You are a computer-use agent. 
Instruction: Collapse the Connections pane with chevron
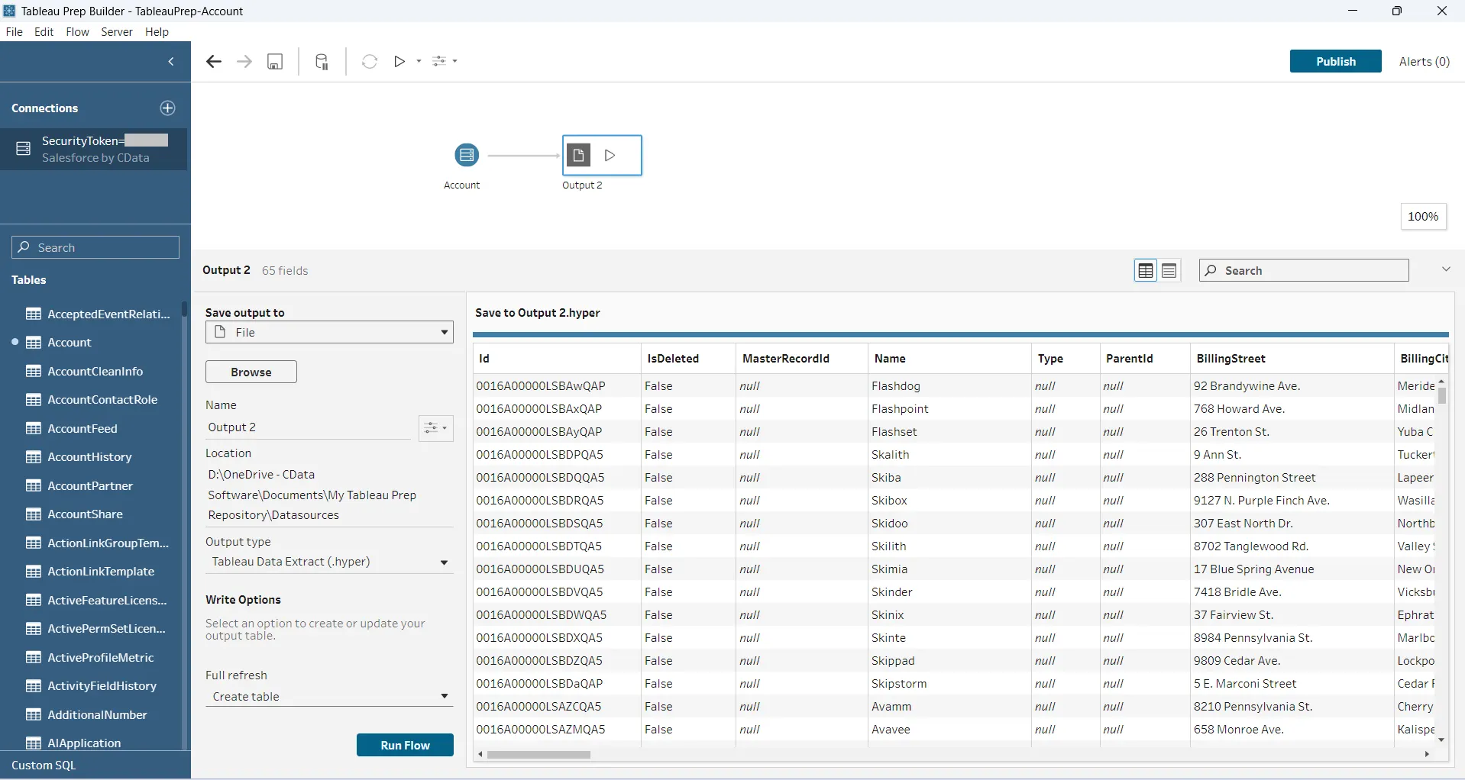click(x=171, y=62)
